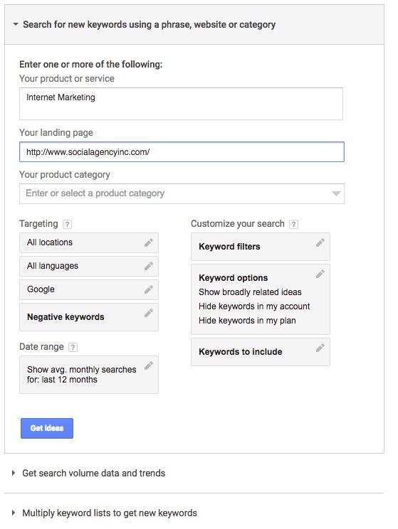Image resolution: width=398 pixels, height=529 pixels.
Task: Open Customize your search help icon
Action: click(x=293, y=225)
